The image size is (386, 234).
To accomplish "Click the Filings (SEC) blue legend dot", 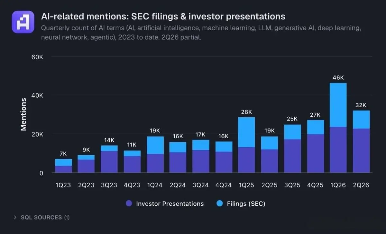I will 220,204.
